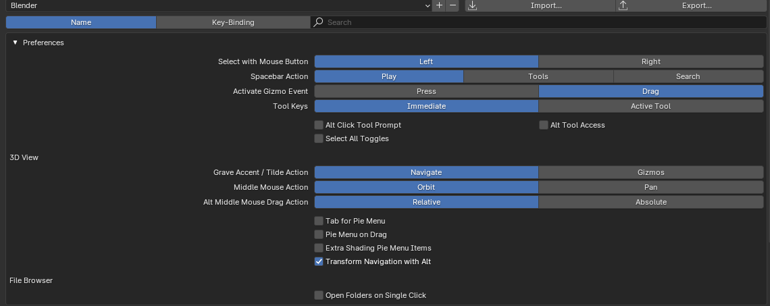Select Right for Select with Mouse Button
The height and width of the screenshot is (306, 770).
pyautogui.click(x=650, y=61)
